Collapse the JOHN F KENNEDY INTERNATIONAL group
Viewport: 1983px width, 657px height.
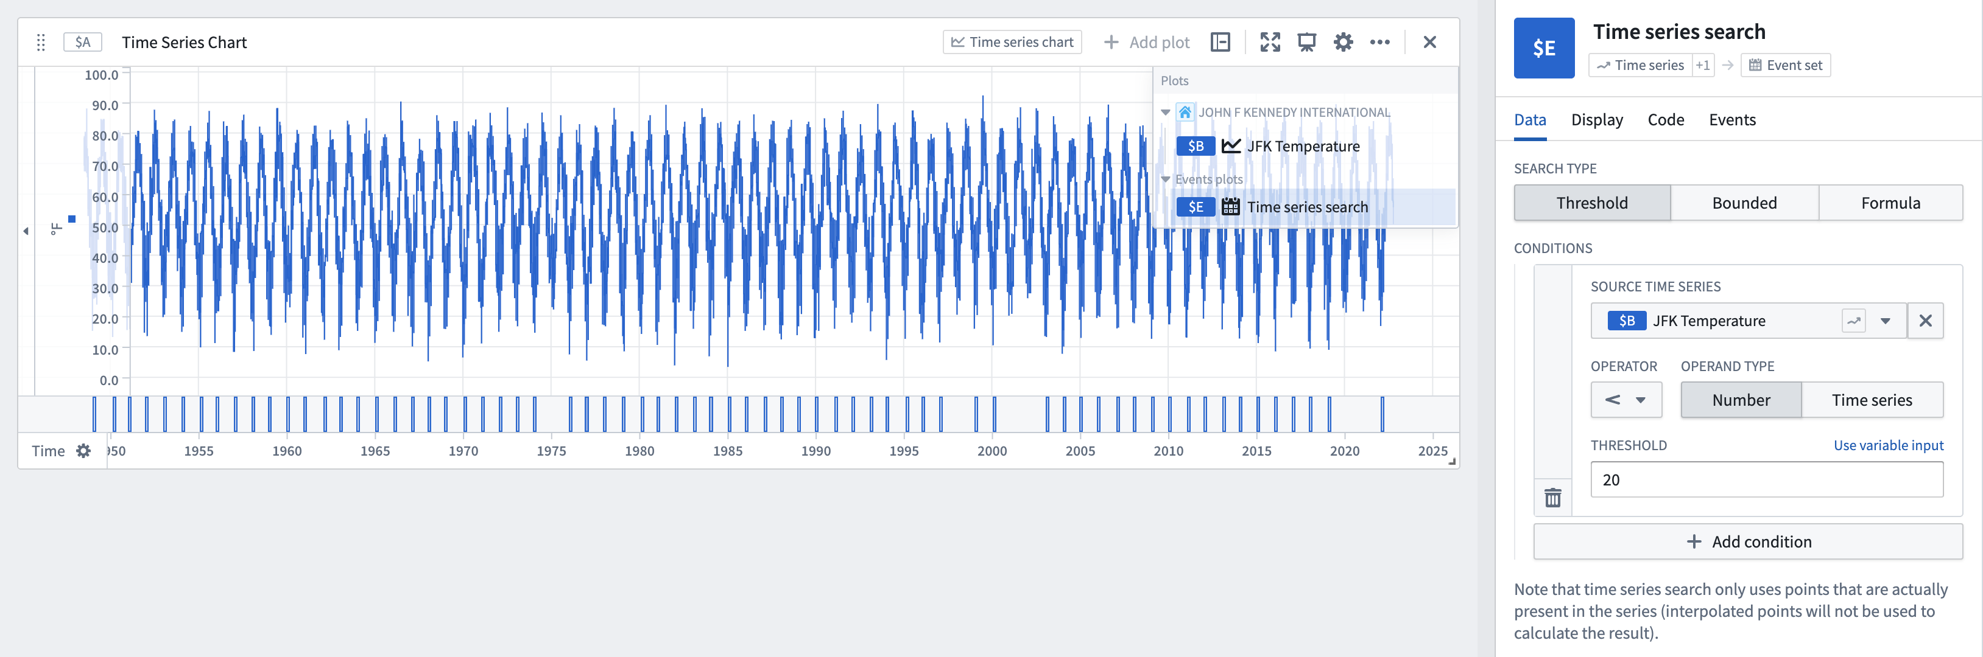coord(1166,111)
